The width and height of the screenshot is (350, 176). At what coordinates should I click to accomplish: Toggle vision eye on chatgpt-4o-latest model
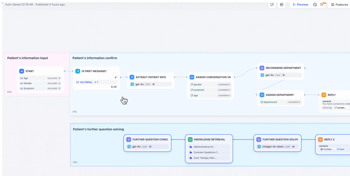click(293, 147)
